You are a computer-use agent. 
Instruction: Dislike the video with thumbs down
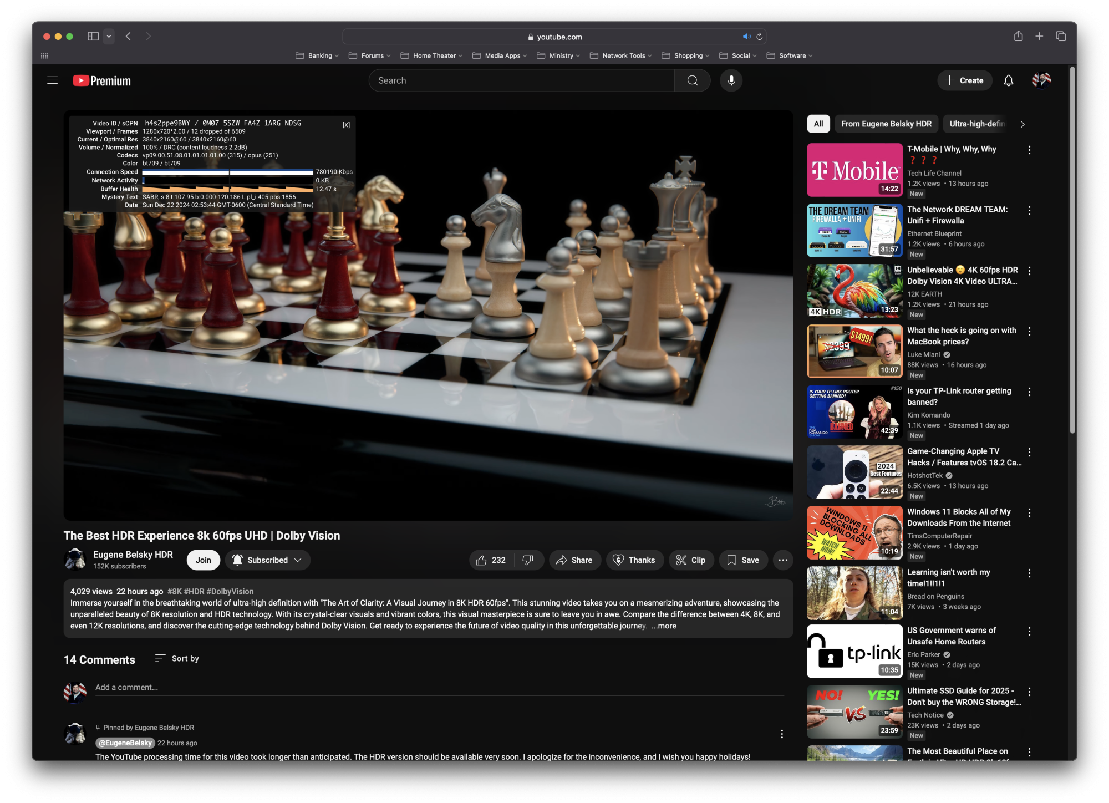528,560
